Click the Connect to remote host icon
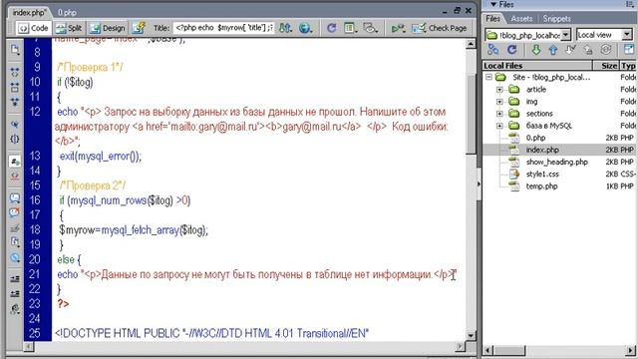Image resolution: width=638 pixels, height=359 pixels. [493, 50]
